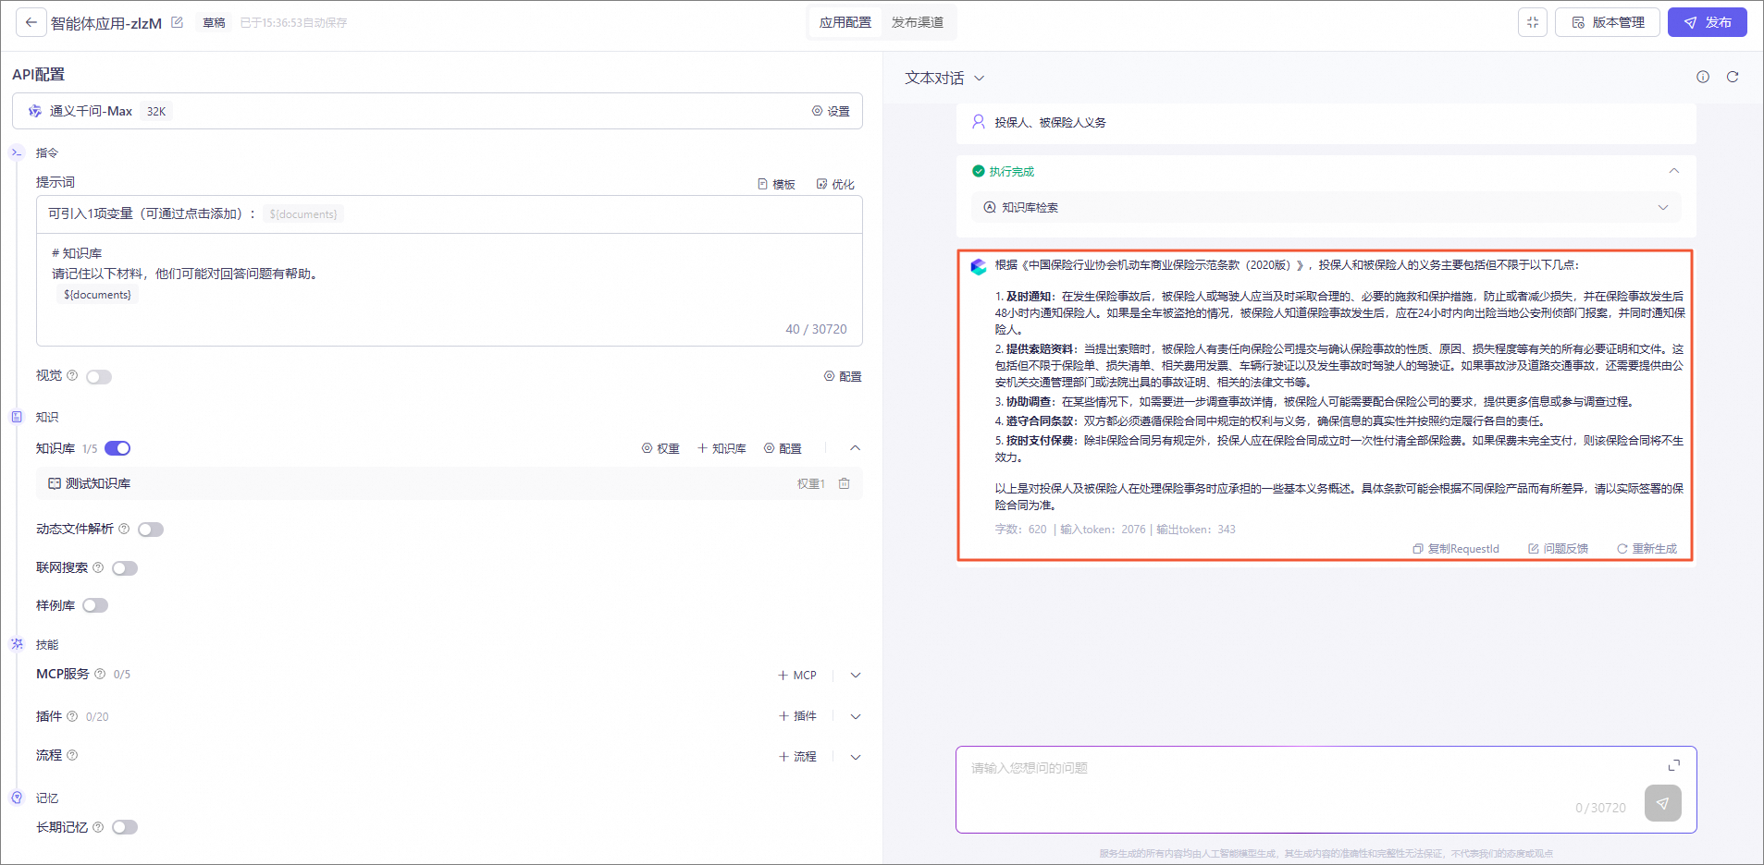Image resolution: width=1764 pixels, height=865 pixels.
Task: Expand the 流程 section
Action: [856, 756]
